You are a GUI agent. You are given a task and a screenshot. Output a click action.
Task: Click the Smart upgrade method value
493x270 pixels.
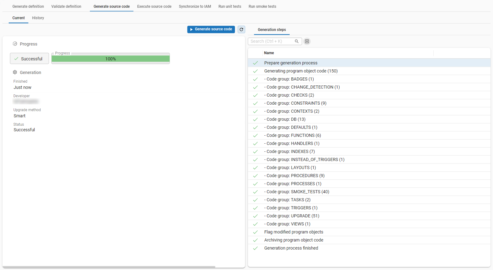tap(20, 116)
